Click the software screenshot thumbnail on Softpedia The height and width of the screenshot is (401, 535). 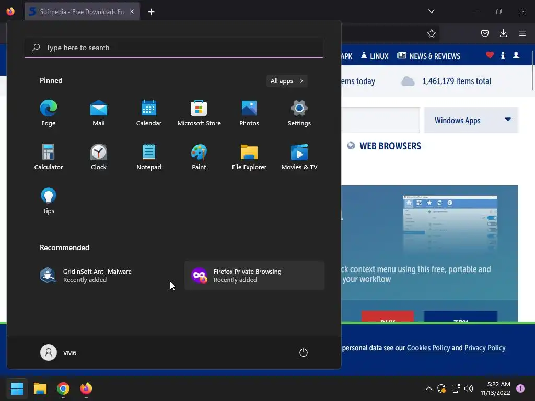(x=450, y=224)
